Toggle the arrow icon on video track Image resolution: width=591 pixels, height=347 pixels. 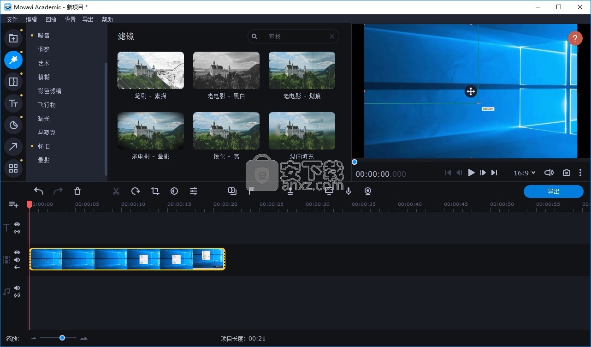pyautogui.click(x=17, y=267)
